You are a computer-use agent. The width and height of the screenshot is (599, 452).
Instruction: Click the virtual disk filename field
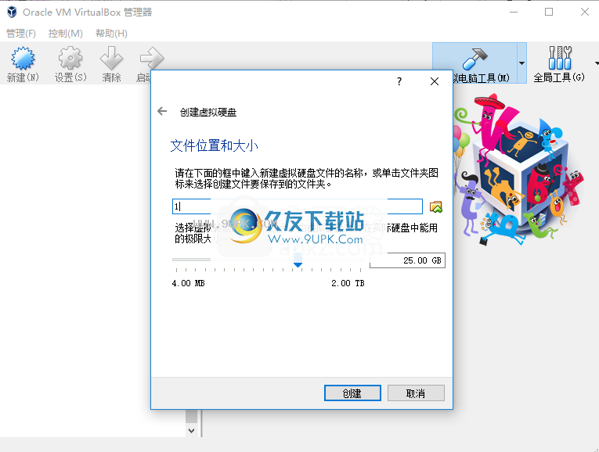coord(298,206)
